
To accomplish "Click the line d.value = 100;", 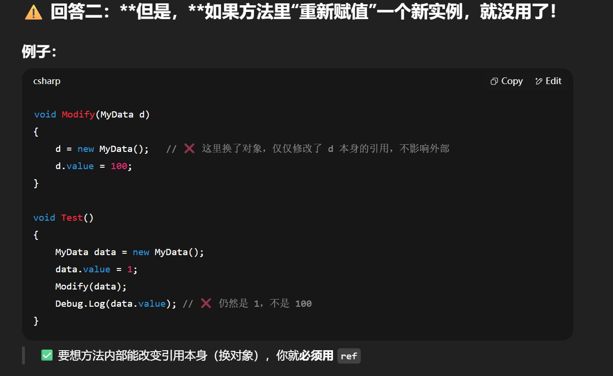I will (94, 166).
